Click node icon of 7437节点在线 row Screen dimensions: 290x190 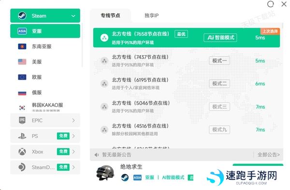104,60
